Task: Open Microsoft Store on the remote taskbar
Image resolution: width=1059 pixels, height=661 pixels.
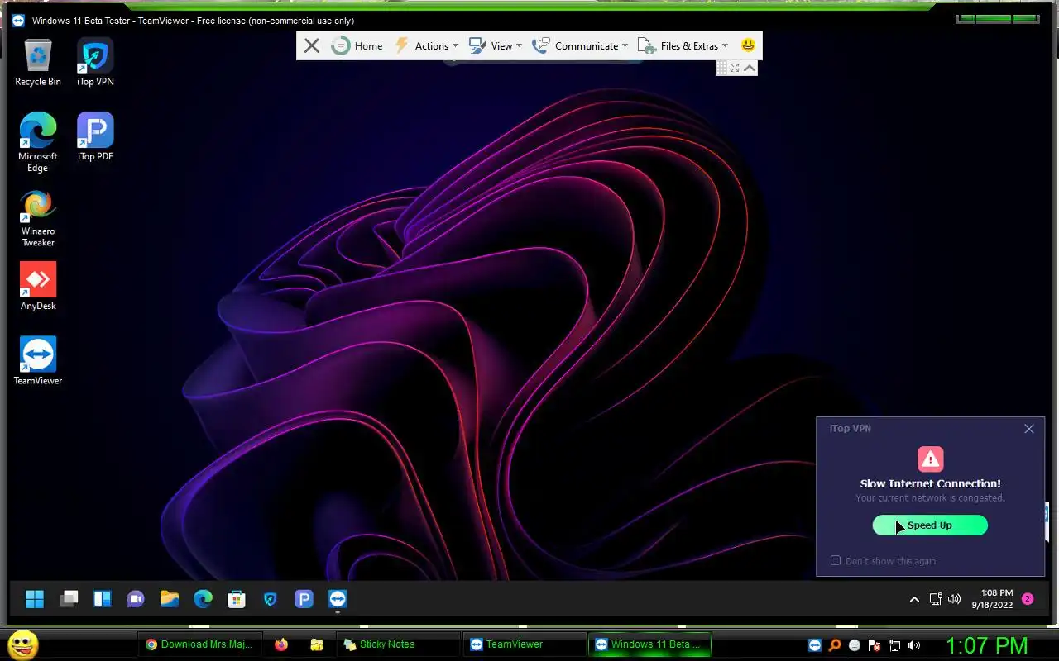Action: 237,599
